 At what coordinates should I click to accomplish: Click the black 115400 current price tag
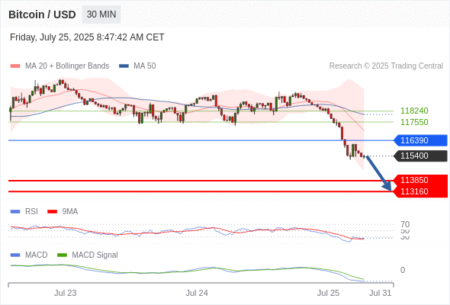pos(421,156)
